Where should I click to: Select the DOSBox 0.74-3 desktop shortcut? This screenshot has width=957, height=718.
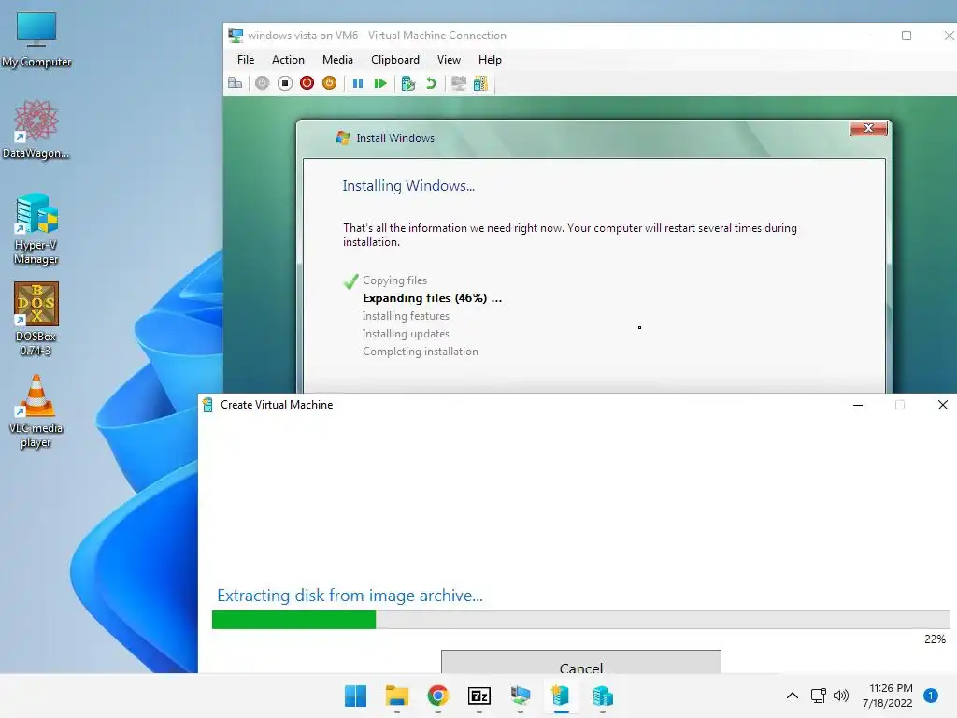[36, 320]
